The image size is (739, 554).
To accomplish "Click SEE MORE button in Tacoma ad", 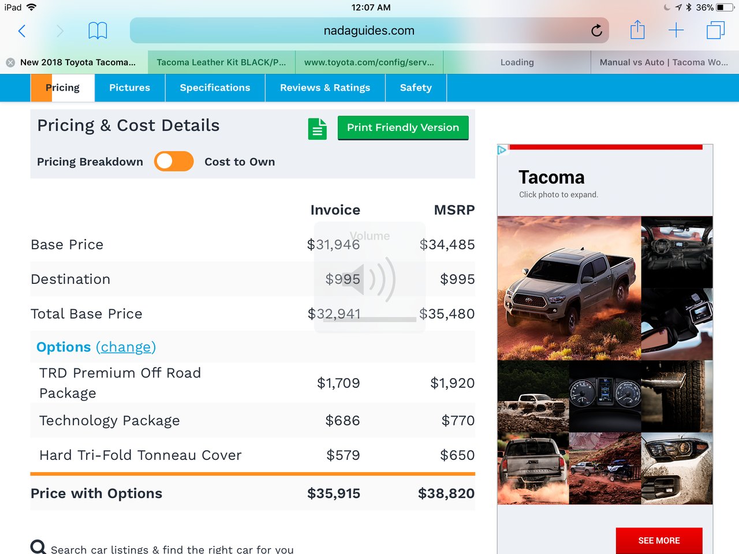I will 659,541.
